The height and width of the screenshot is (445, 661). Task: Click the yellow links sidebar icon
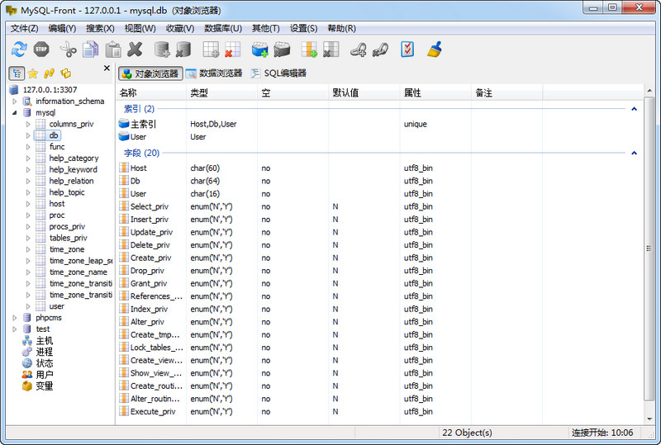(x=49, y=73)
